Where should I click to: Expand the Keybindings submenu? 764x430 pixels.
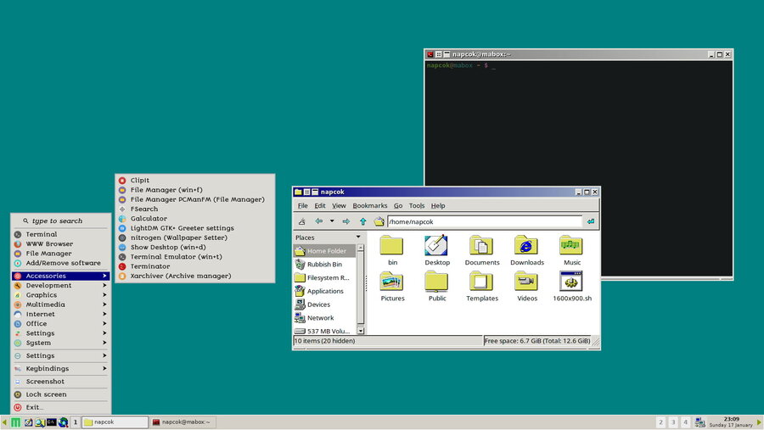(61, 369)
